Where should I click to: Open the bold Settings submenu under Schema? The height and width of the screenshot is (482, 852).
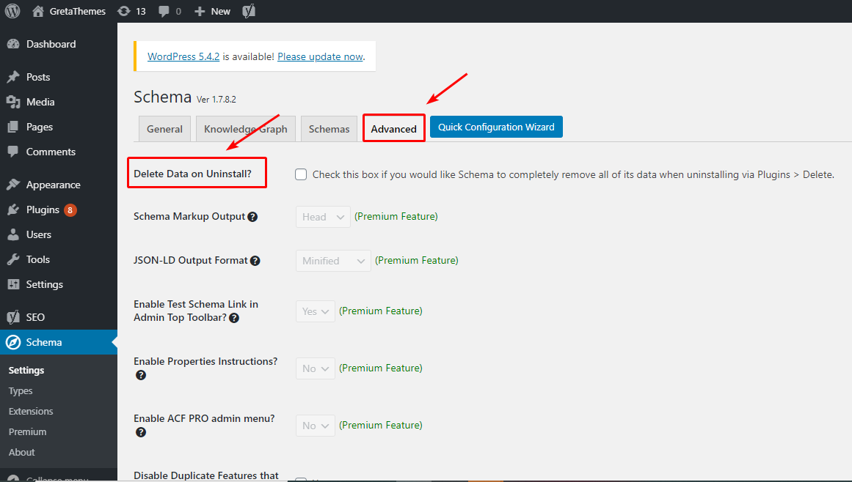26,371
